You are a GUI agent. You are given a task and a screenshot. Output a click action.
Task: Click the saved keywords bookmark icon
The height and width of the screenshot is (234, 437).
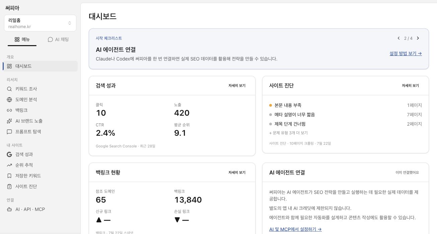(x=9, y=176)
